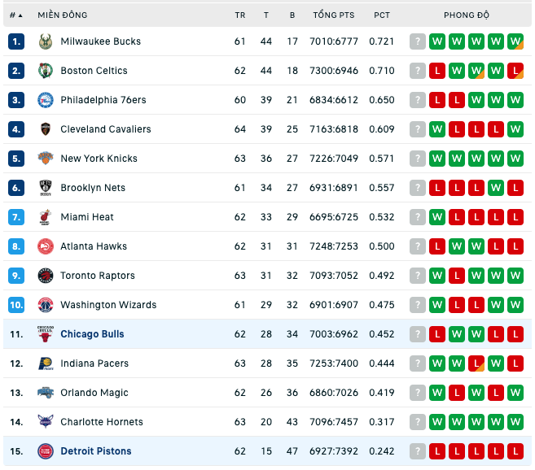Click the Boston Celtics team logo
Screen dimensions: 535x470
[x=46, y=71]
